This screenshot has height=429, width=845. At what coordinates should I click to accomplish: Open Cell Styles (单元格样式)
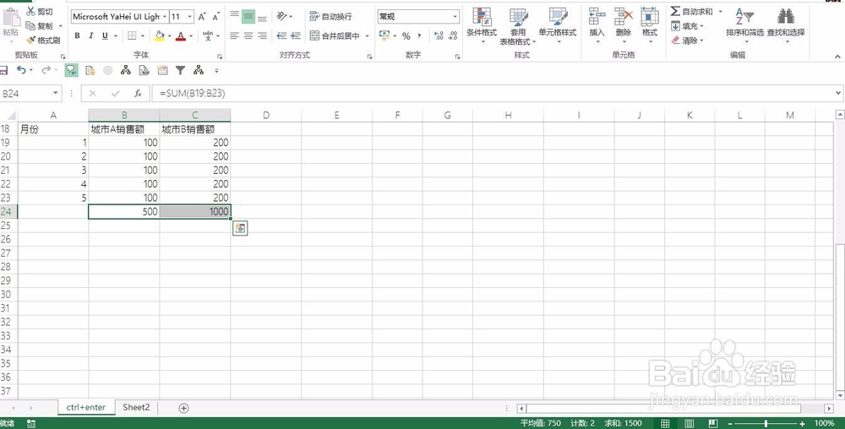[x=557, y=25]
